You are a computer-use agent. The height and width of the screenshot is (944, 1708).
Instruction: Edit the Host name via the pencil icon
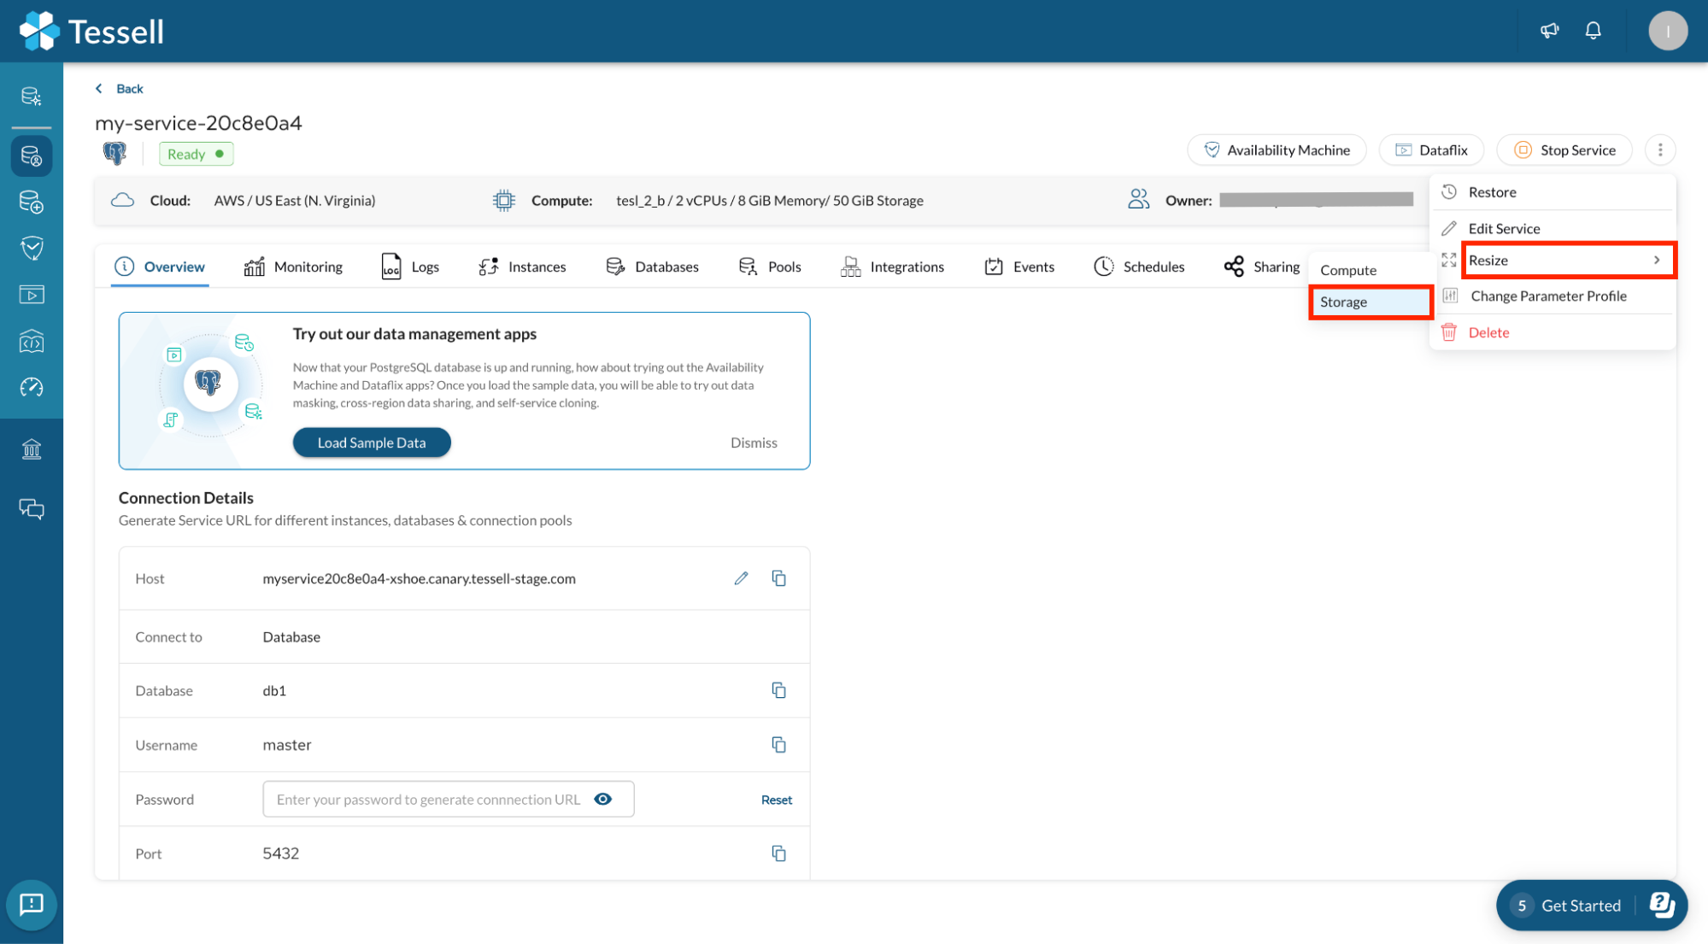click(x=741, y=578)
